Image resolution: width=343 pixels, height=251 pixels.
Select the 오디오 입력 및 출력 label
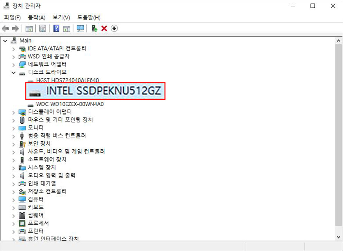pyautogui.click(x=51, y=175)
